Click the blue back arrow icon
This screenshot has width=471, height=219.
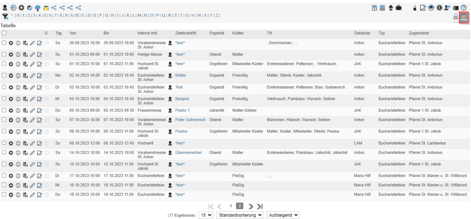tap(13, 8)
